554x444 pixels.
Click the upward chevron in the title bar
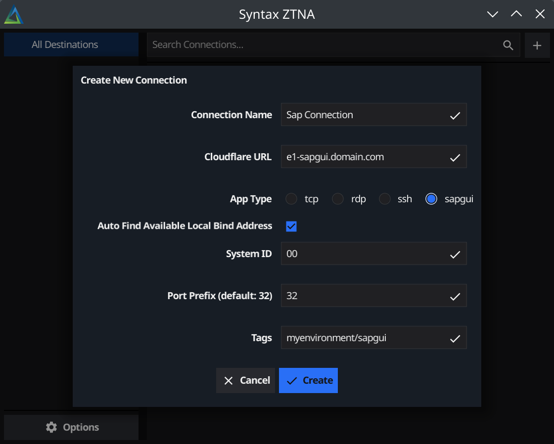click(x=516, y=14)
